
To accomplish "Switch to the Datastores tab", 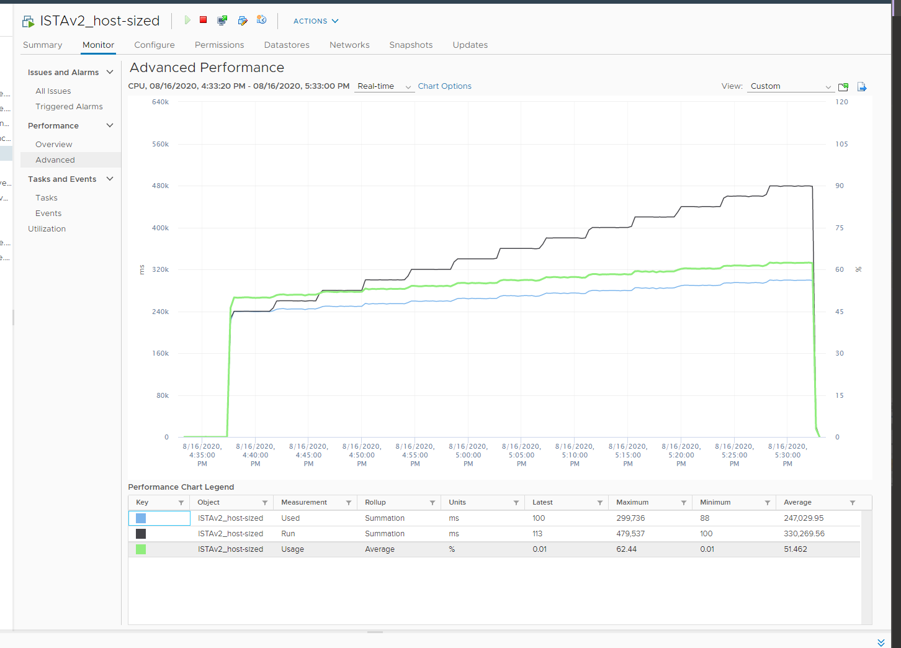I will click(287, 45).
